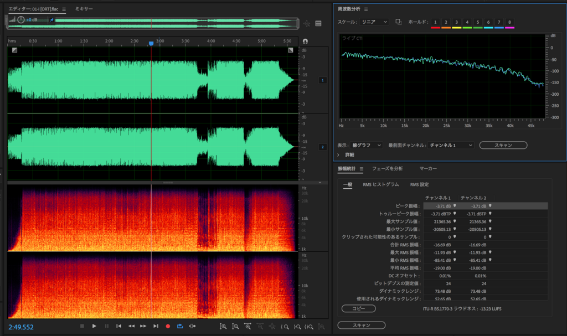
Task: Start playback with the play button
Action: pos(94,326)
